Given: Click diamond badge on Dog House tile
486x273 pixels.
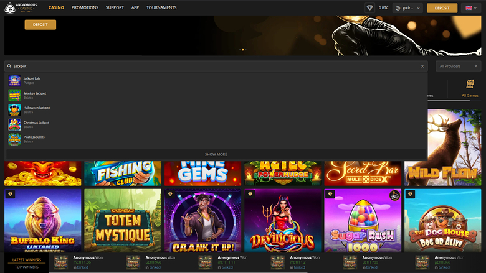Looking at the screenshot, I should tap(410, 194).
